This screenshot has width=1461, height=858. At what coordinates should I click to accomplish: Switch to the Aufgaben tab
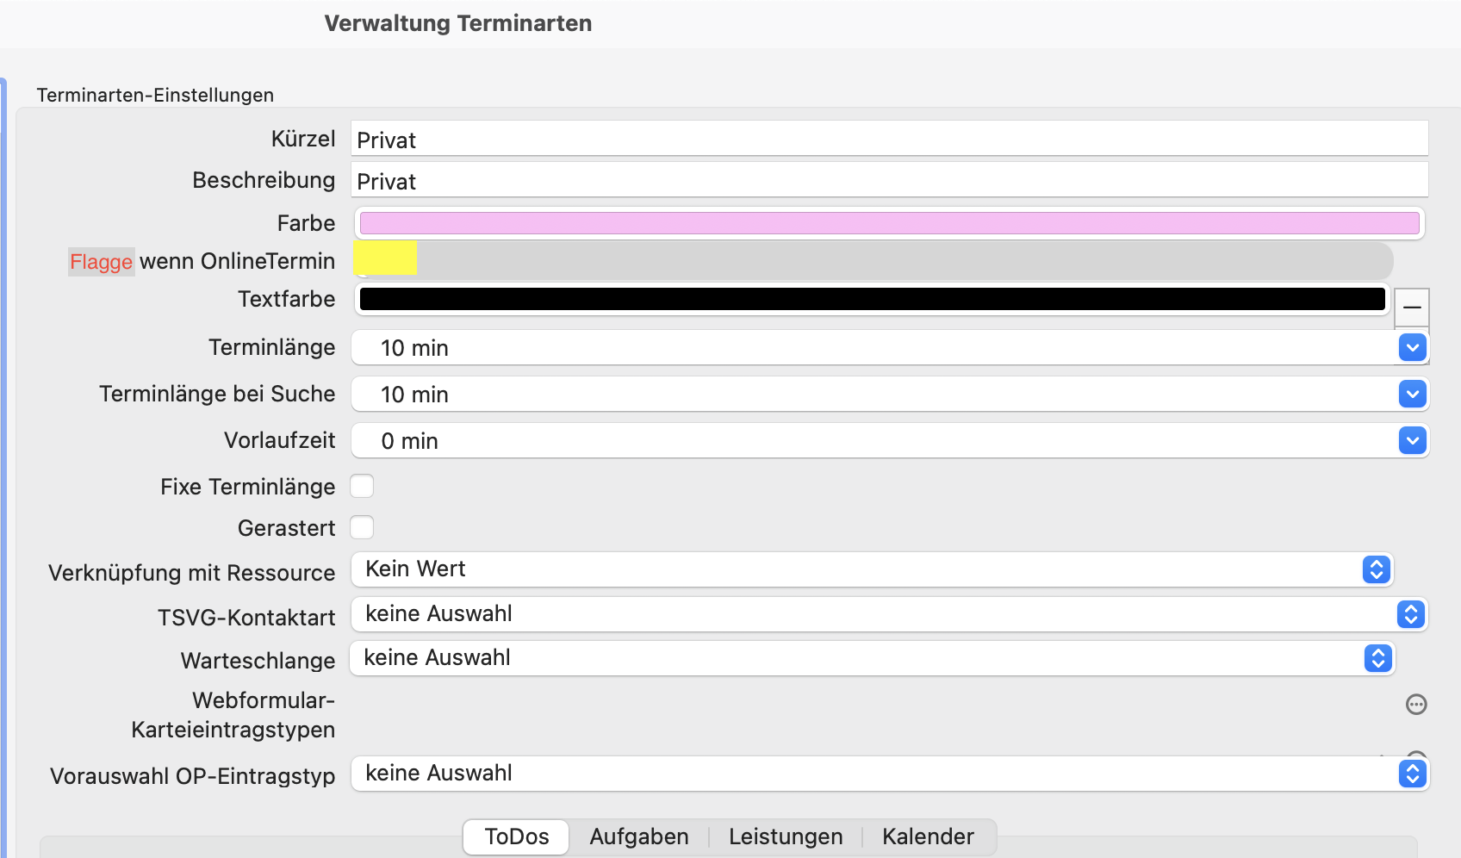pyautogui.click(x=638, y=836)
